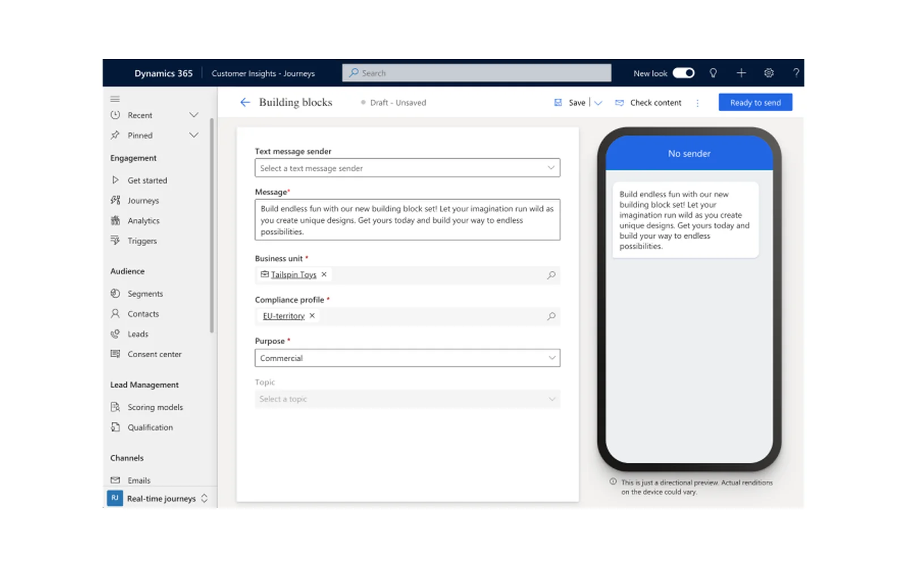Open the Select a topic dropdown

pyautogui.click(x=408, y=399)
